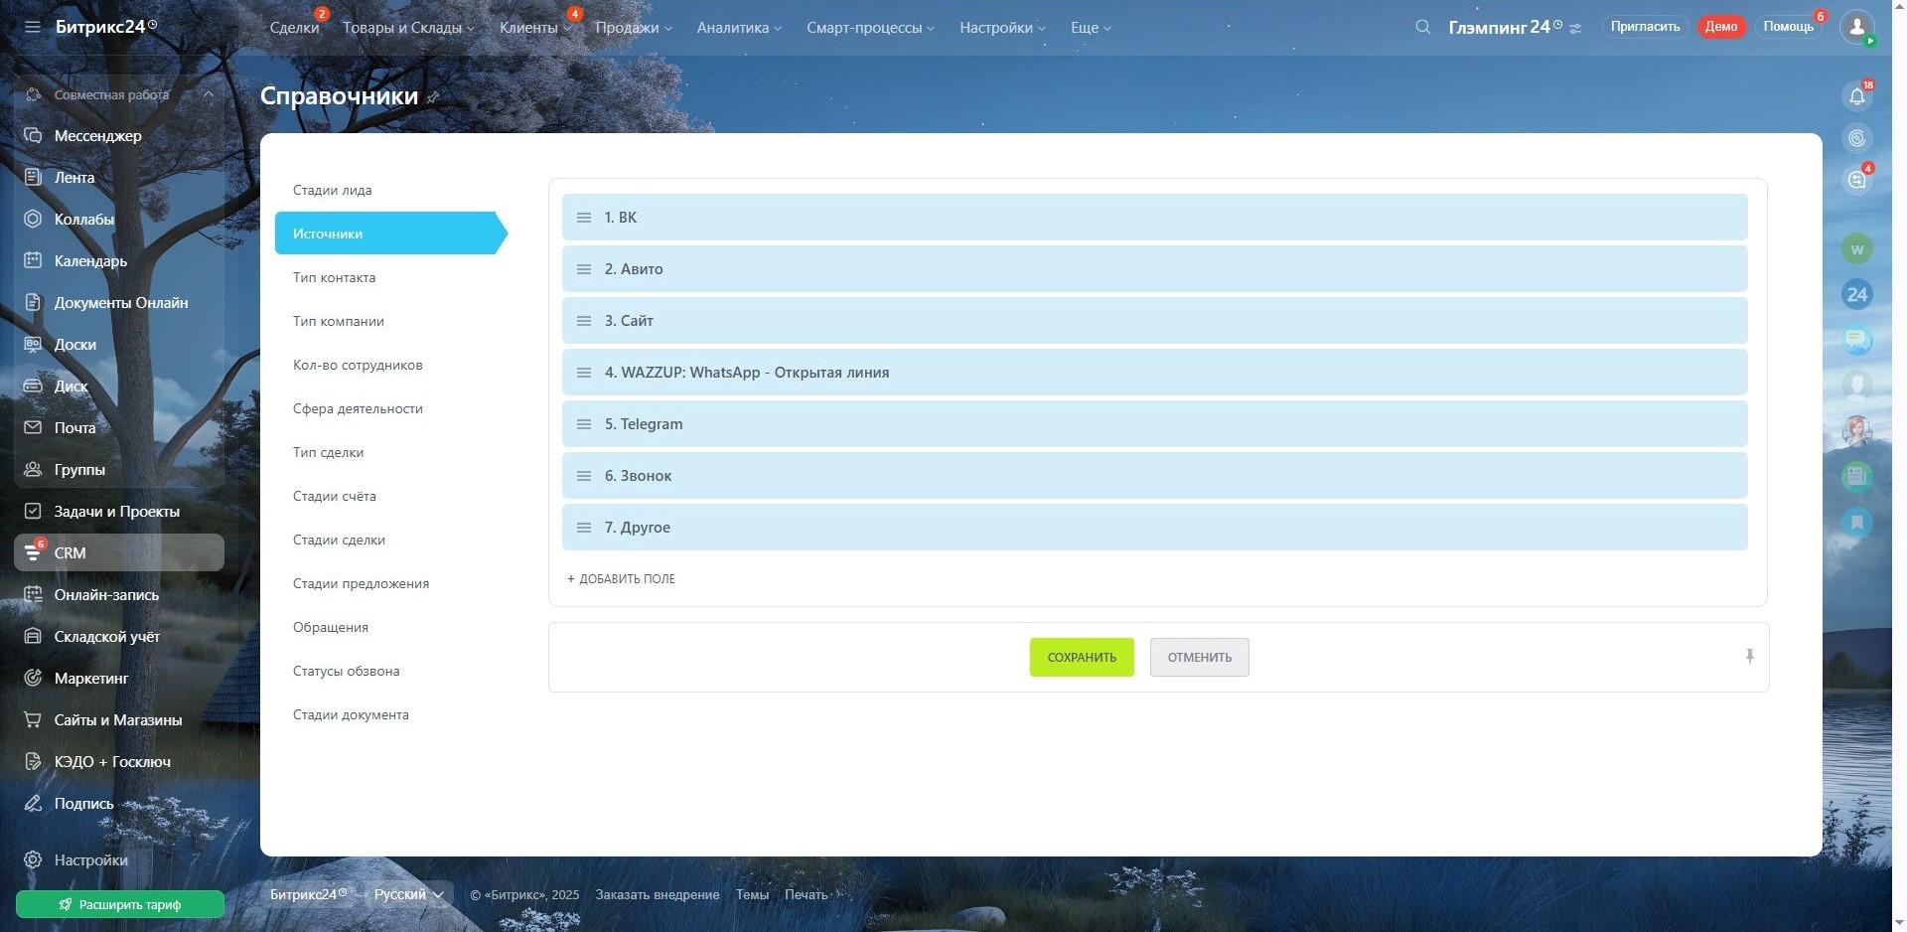Select the Стадии лида directory
Viewport: 1907px width, 932px height.
[x=332, y=190]
